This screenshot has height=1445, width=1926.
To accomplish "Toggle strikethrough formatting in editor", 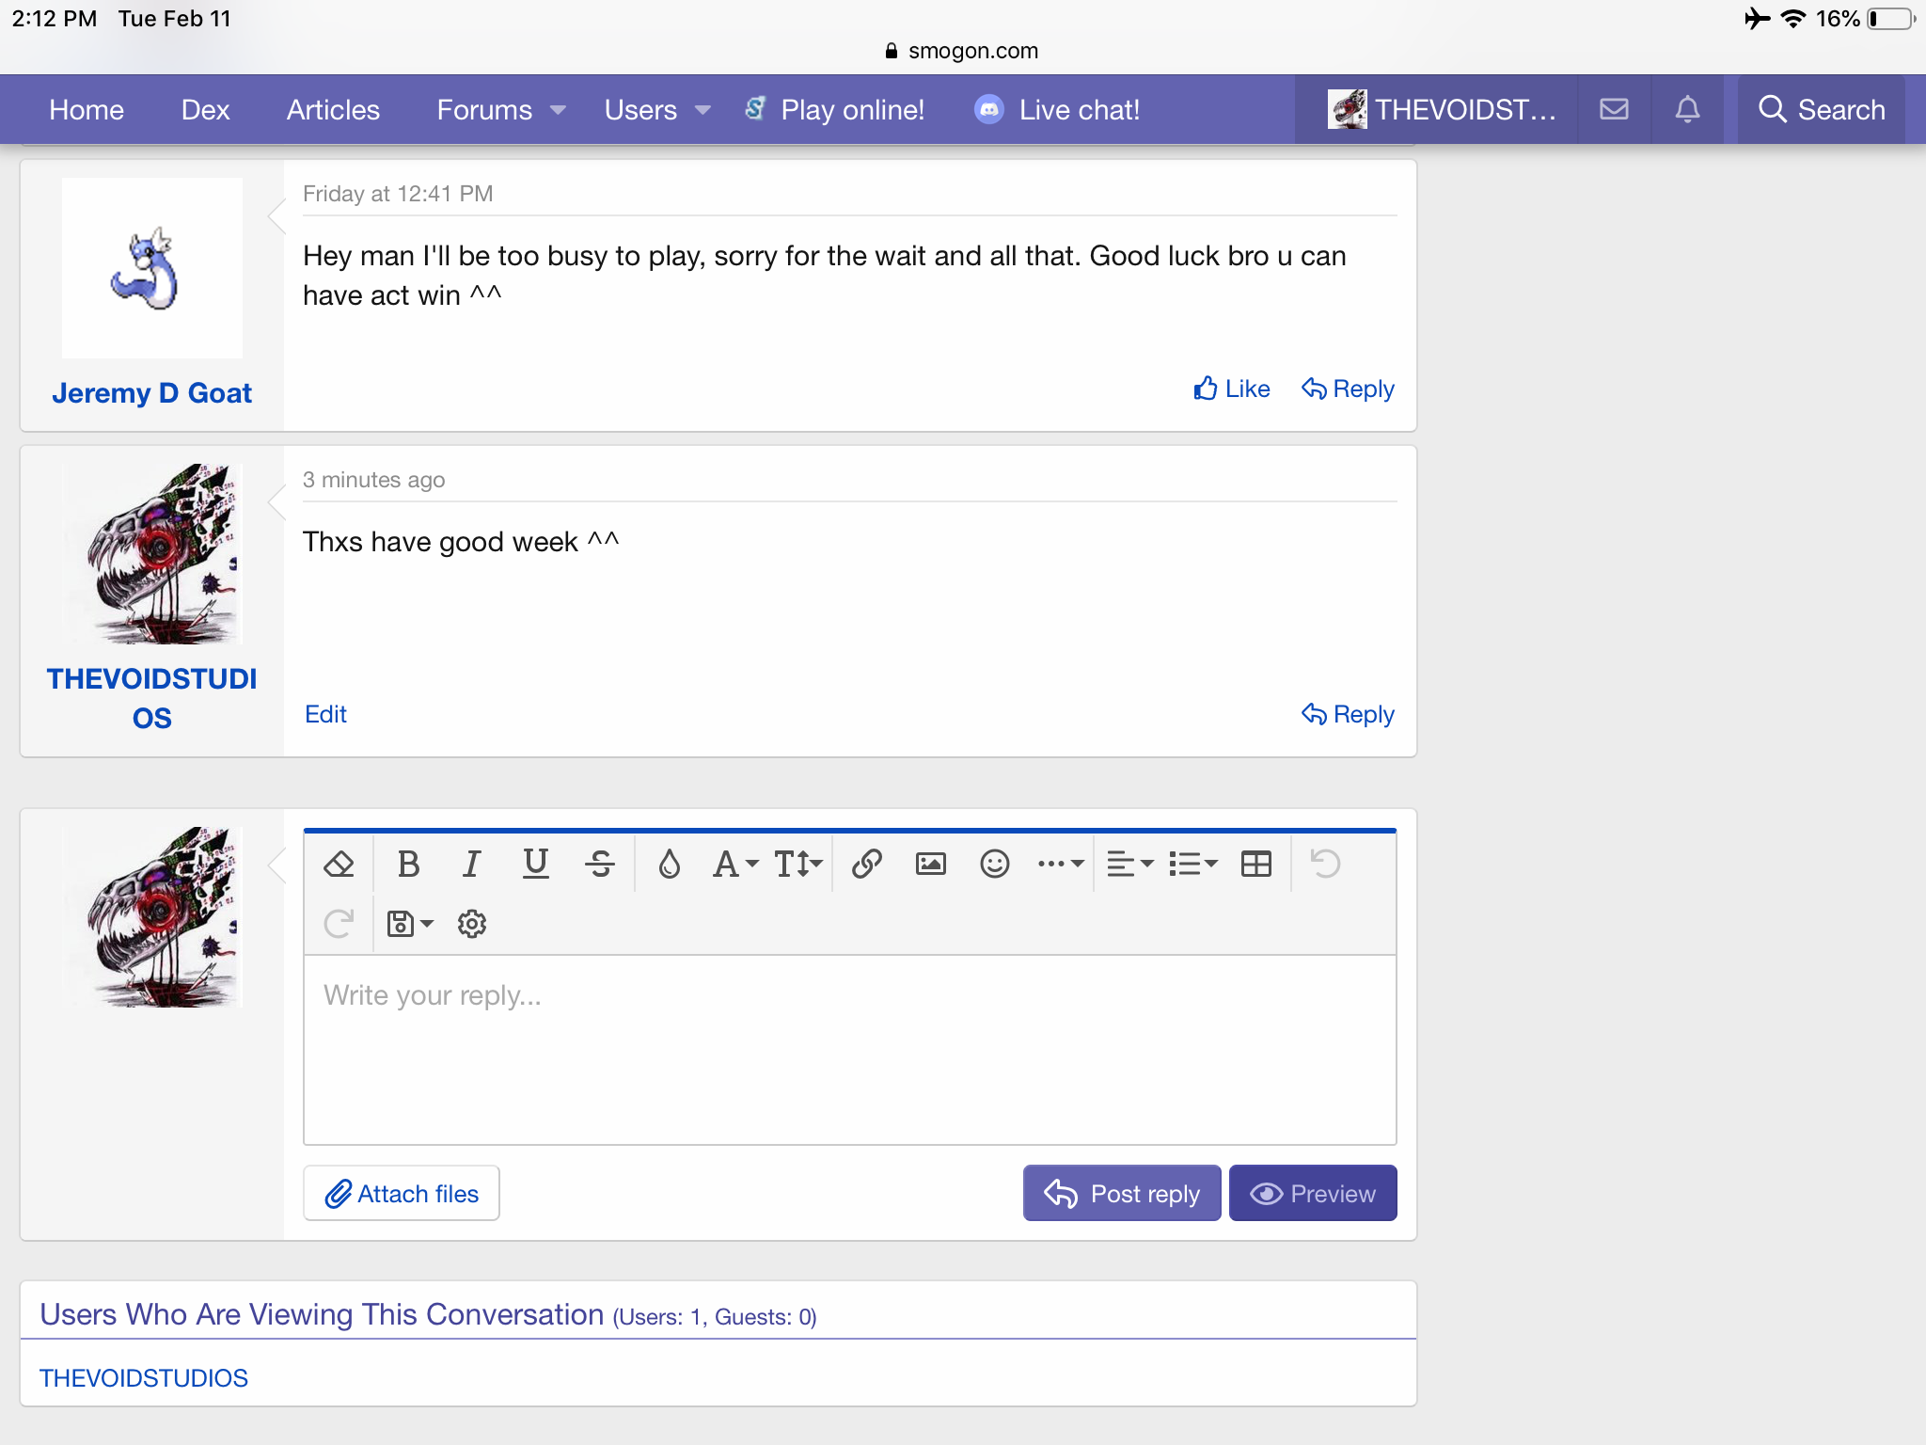I will 599,864.
